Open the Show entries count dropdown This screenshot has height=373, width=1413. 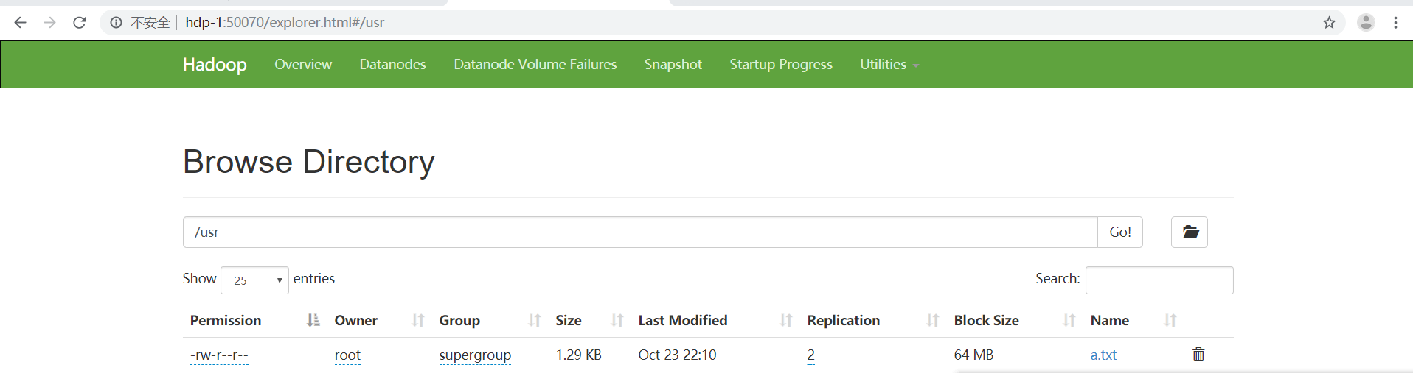pos(254,280)
